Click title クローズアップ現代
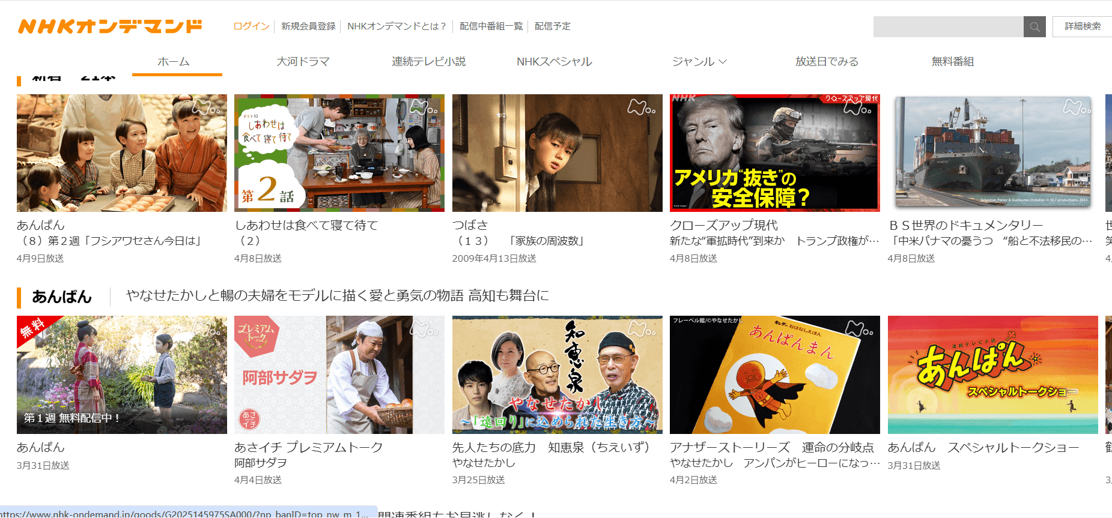Screen dimensions: 1112x518 pyautogui.click(x=724, y=225)
